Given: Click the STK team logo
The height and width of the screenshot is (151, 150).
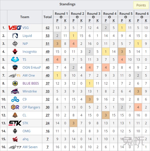Looking at the screenshot, I should coord(15,123).
